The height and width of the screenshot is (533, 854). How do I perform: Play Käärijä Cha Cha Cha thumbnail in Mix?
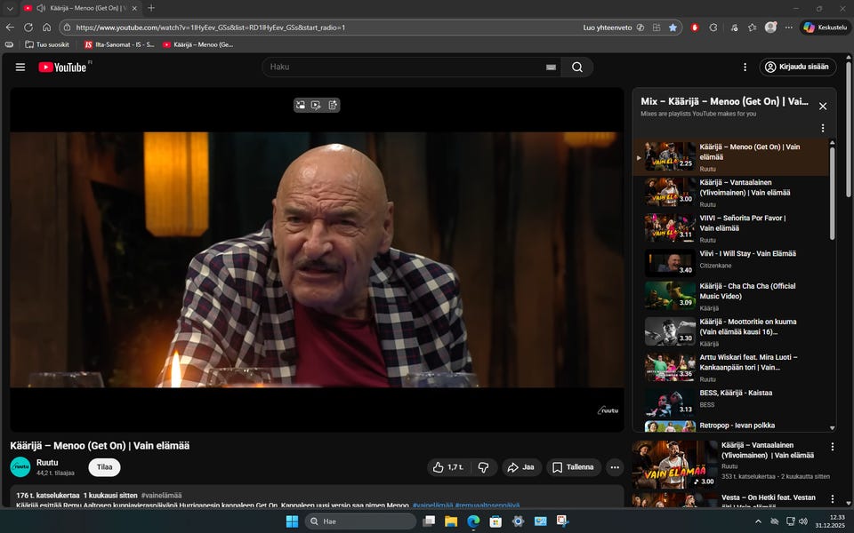coord(670,296)
